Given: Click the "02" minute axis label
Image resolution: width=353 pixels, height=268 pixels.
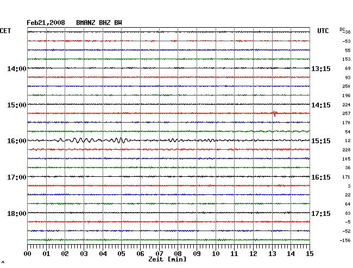Looking at the screenshot, I should pos(65,254).
